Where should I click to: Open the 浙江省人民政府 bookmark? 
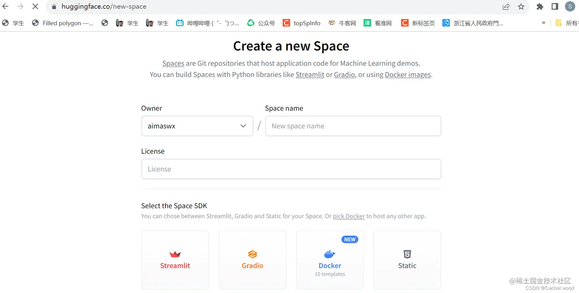473,23
